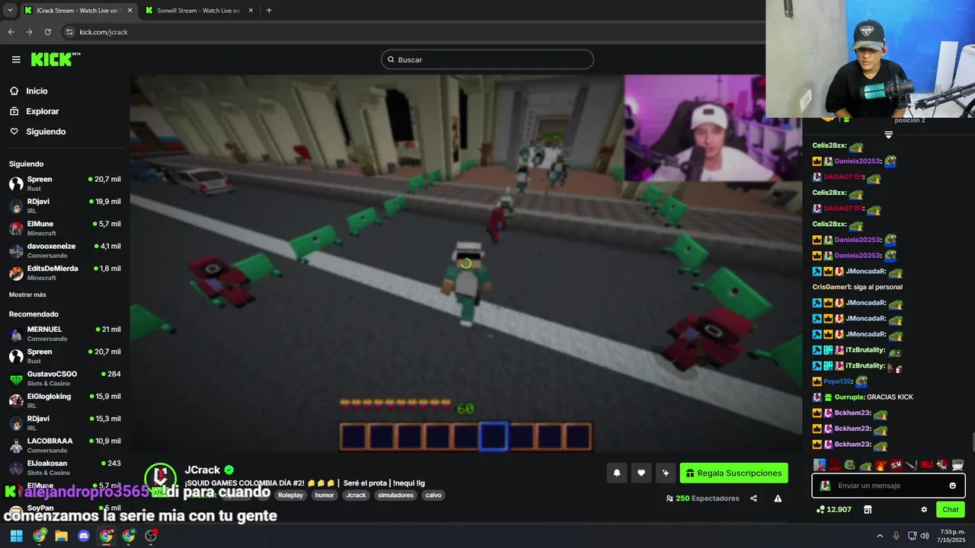Click the share stream icon
975x548 pixels.
click(753, 499)
